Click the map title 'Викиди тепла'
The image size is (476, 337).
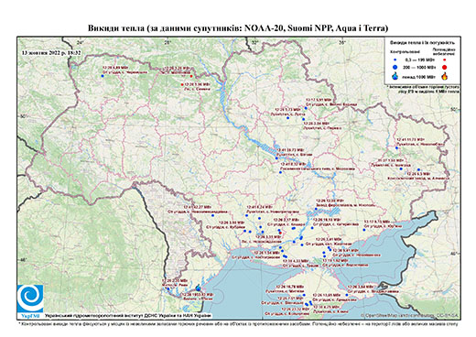[116, 28]
